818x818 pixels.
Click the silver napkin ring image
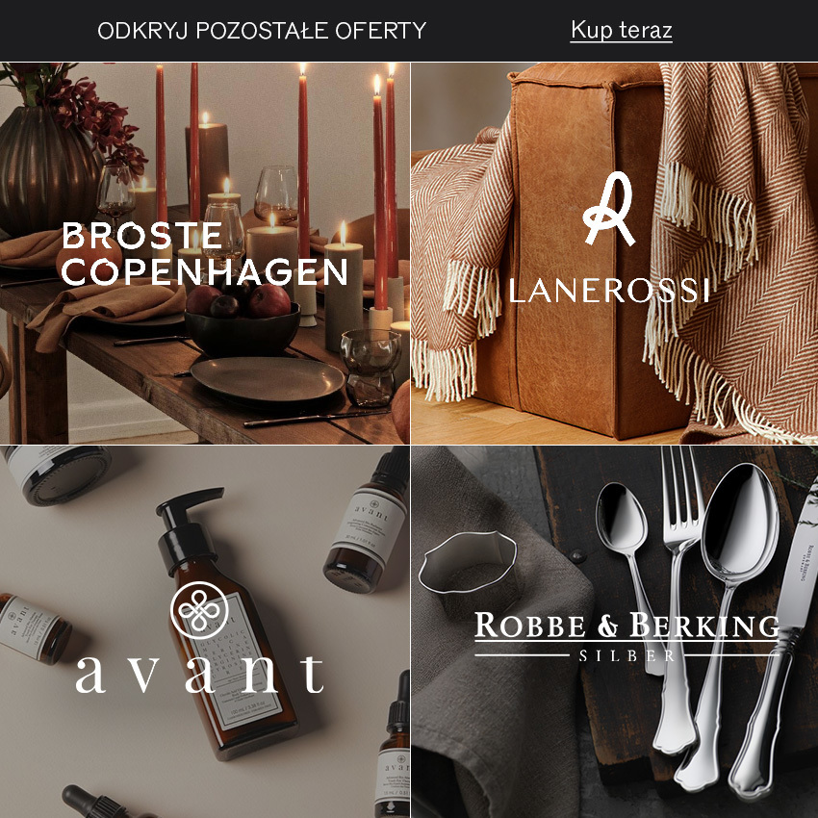coord(469,573)
